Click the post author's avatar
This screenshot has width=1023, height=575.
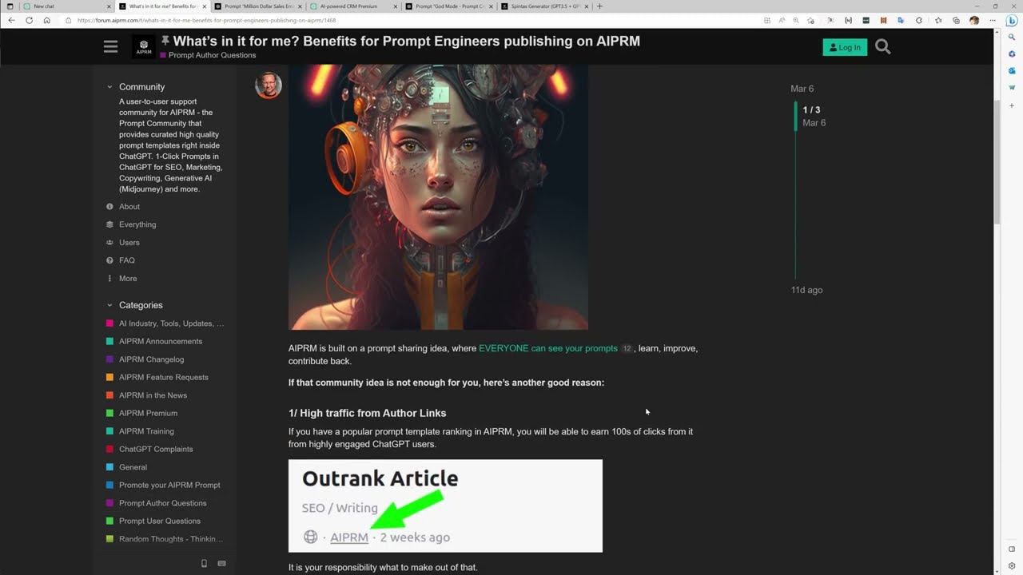coord(269,85)
